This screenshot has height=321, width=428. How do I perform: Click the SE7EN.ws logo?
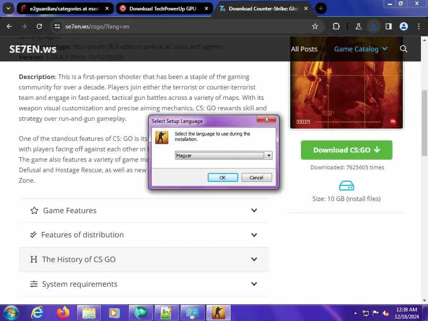(x=33, y=49)
